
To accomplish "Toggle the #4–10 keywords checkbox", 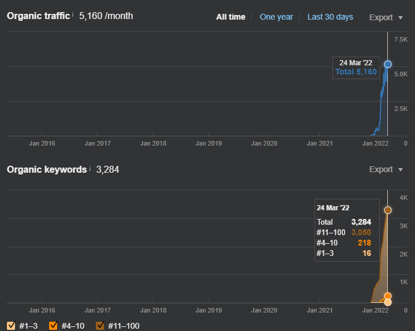I will 53,325.
